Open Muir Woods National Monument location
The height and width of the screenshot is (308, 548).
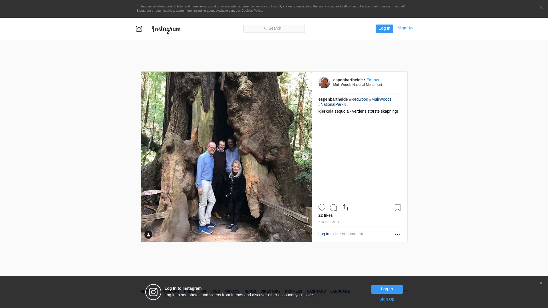[x=358, y=85]
